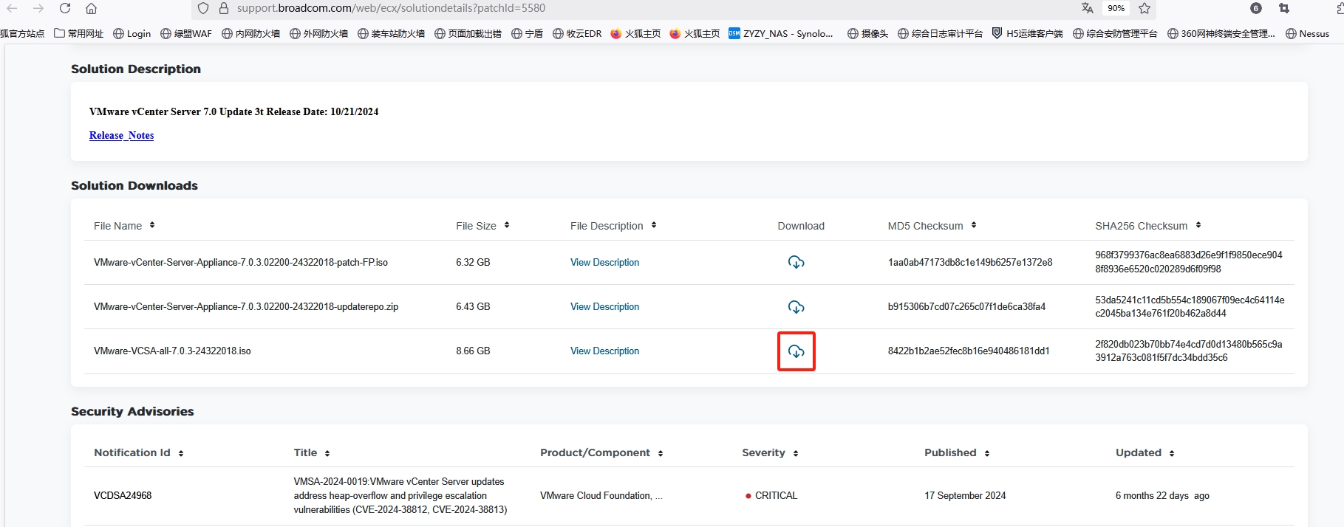Image resolution: width=1344 pixels, height=527 pixels.
Task: Go forward with the browser forward arrow
Action: pos(38,8)
